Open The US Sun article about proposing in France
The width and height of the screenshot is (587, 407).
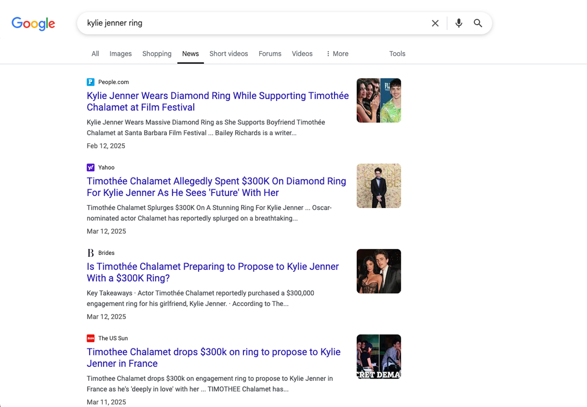coord(214,358)
